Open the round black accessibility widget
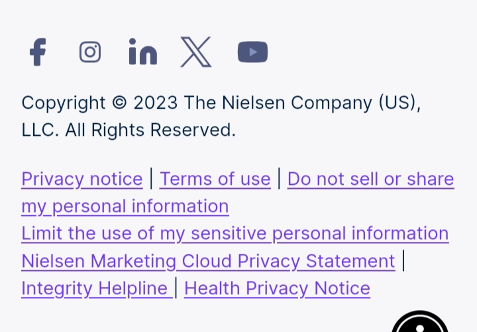Screen dimensions: 477x332 click(x=420, y=321)
